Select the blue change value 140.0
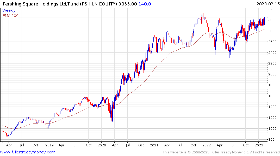280x156 pixels. click(145, 4)
